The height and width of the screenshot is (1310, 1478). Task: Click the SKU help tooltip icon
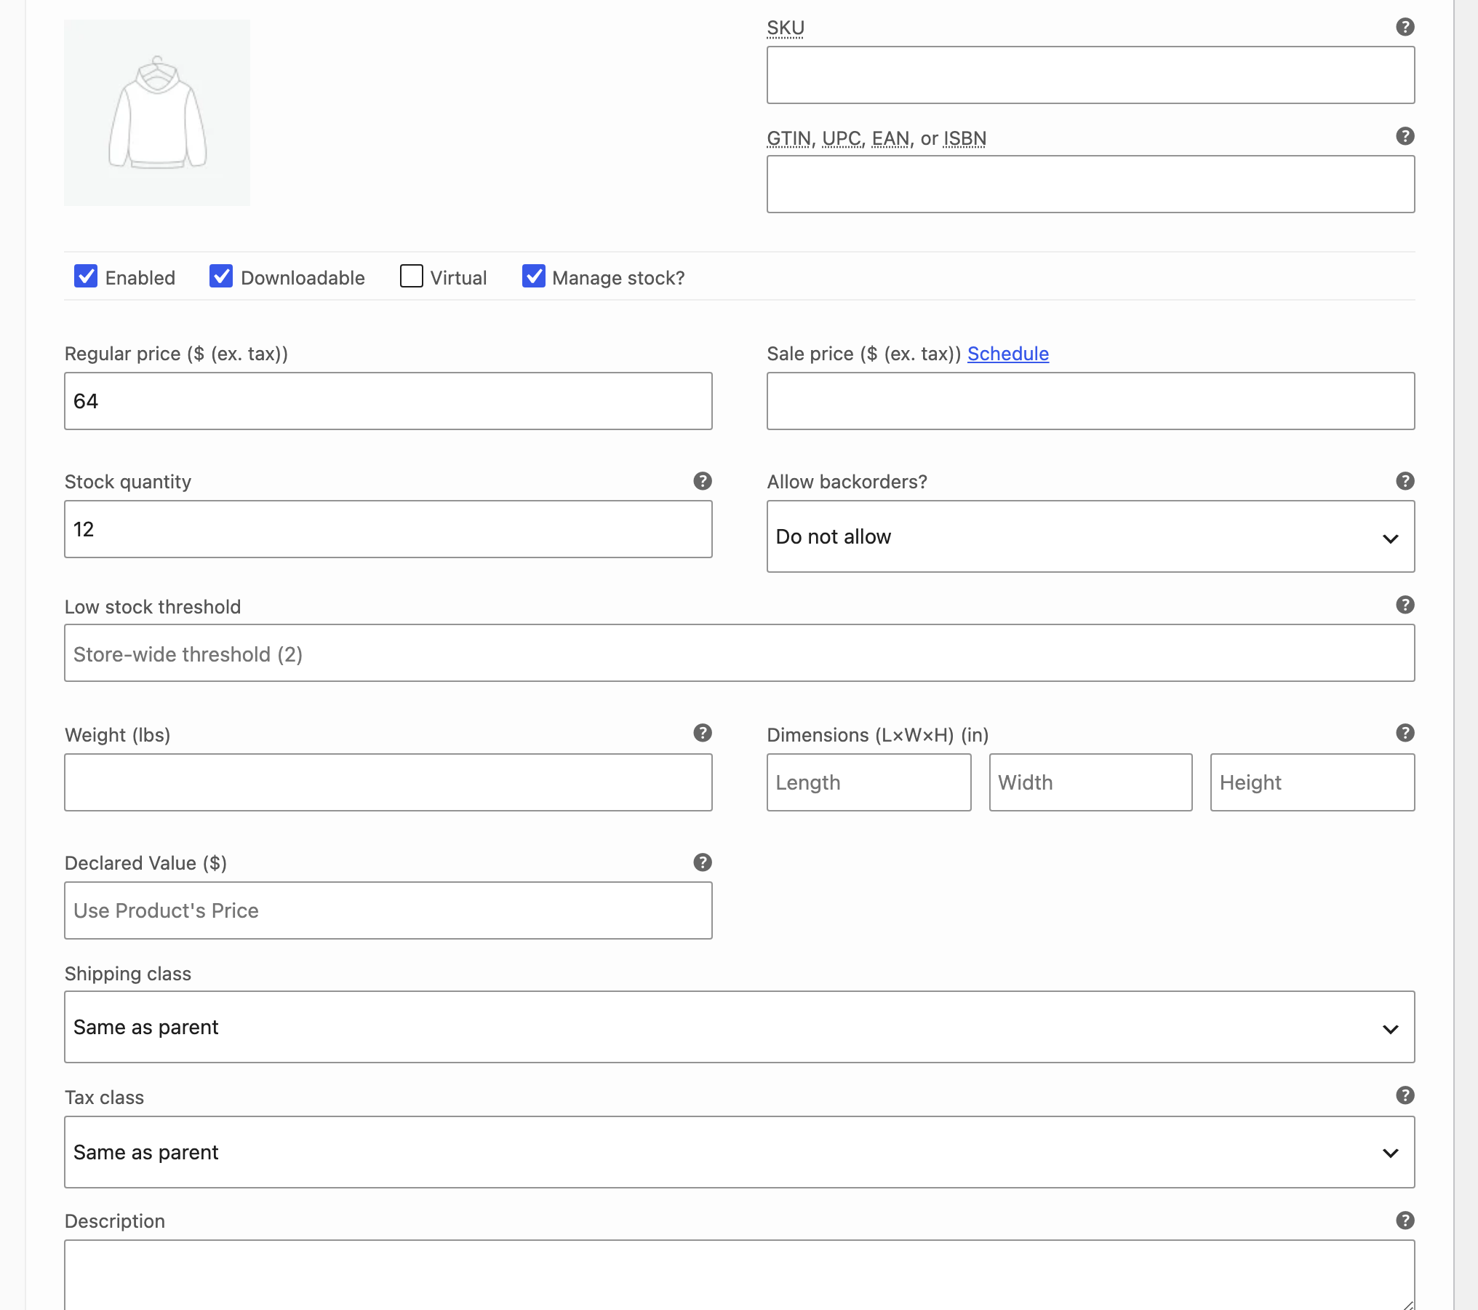tap(1405, 27)
